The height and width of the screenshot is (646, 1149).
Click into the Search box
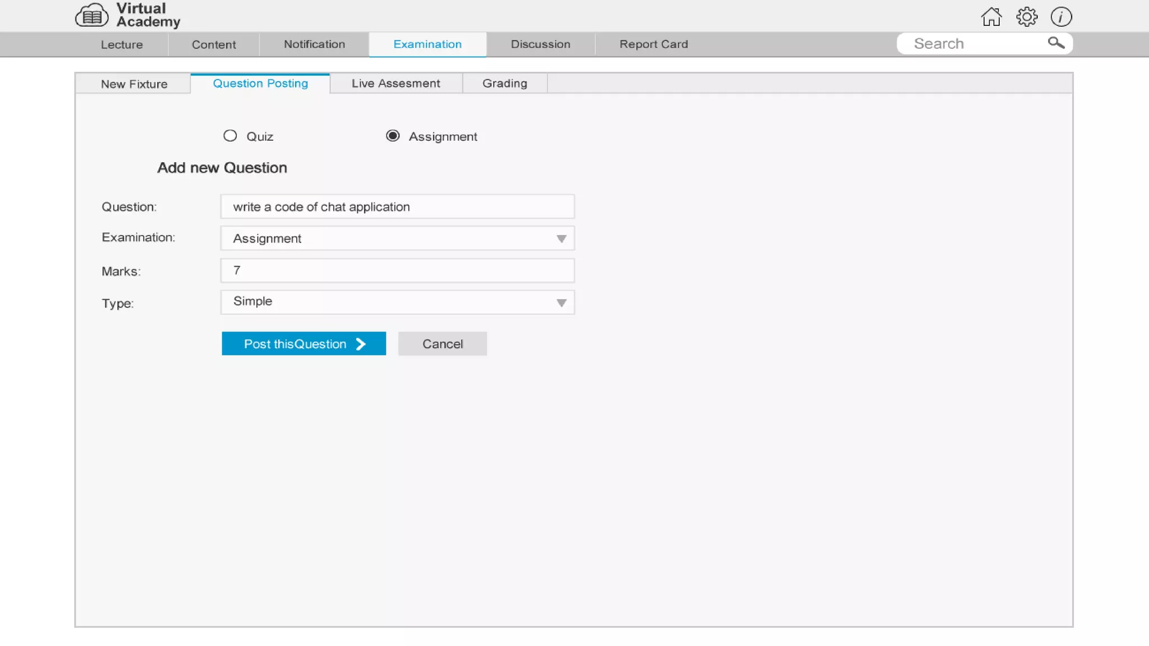coord(973,44)
